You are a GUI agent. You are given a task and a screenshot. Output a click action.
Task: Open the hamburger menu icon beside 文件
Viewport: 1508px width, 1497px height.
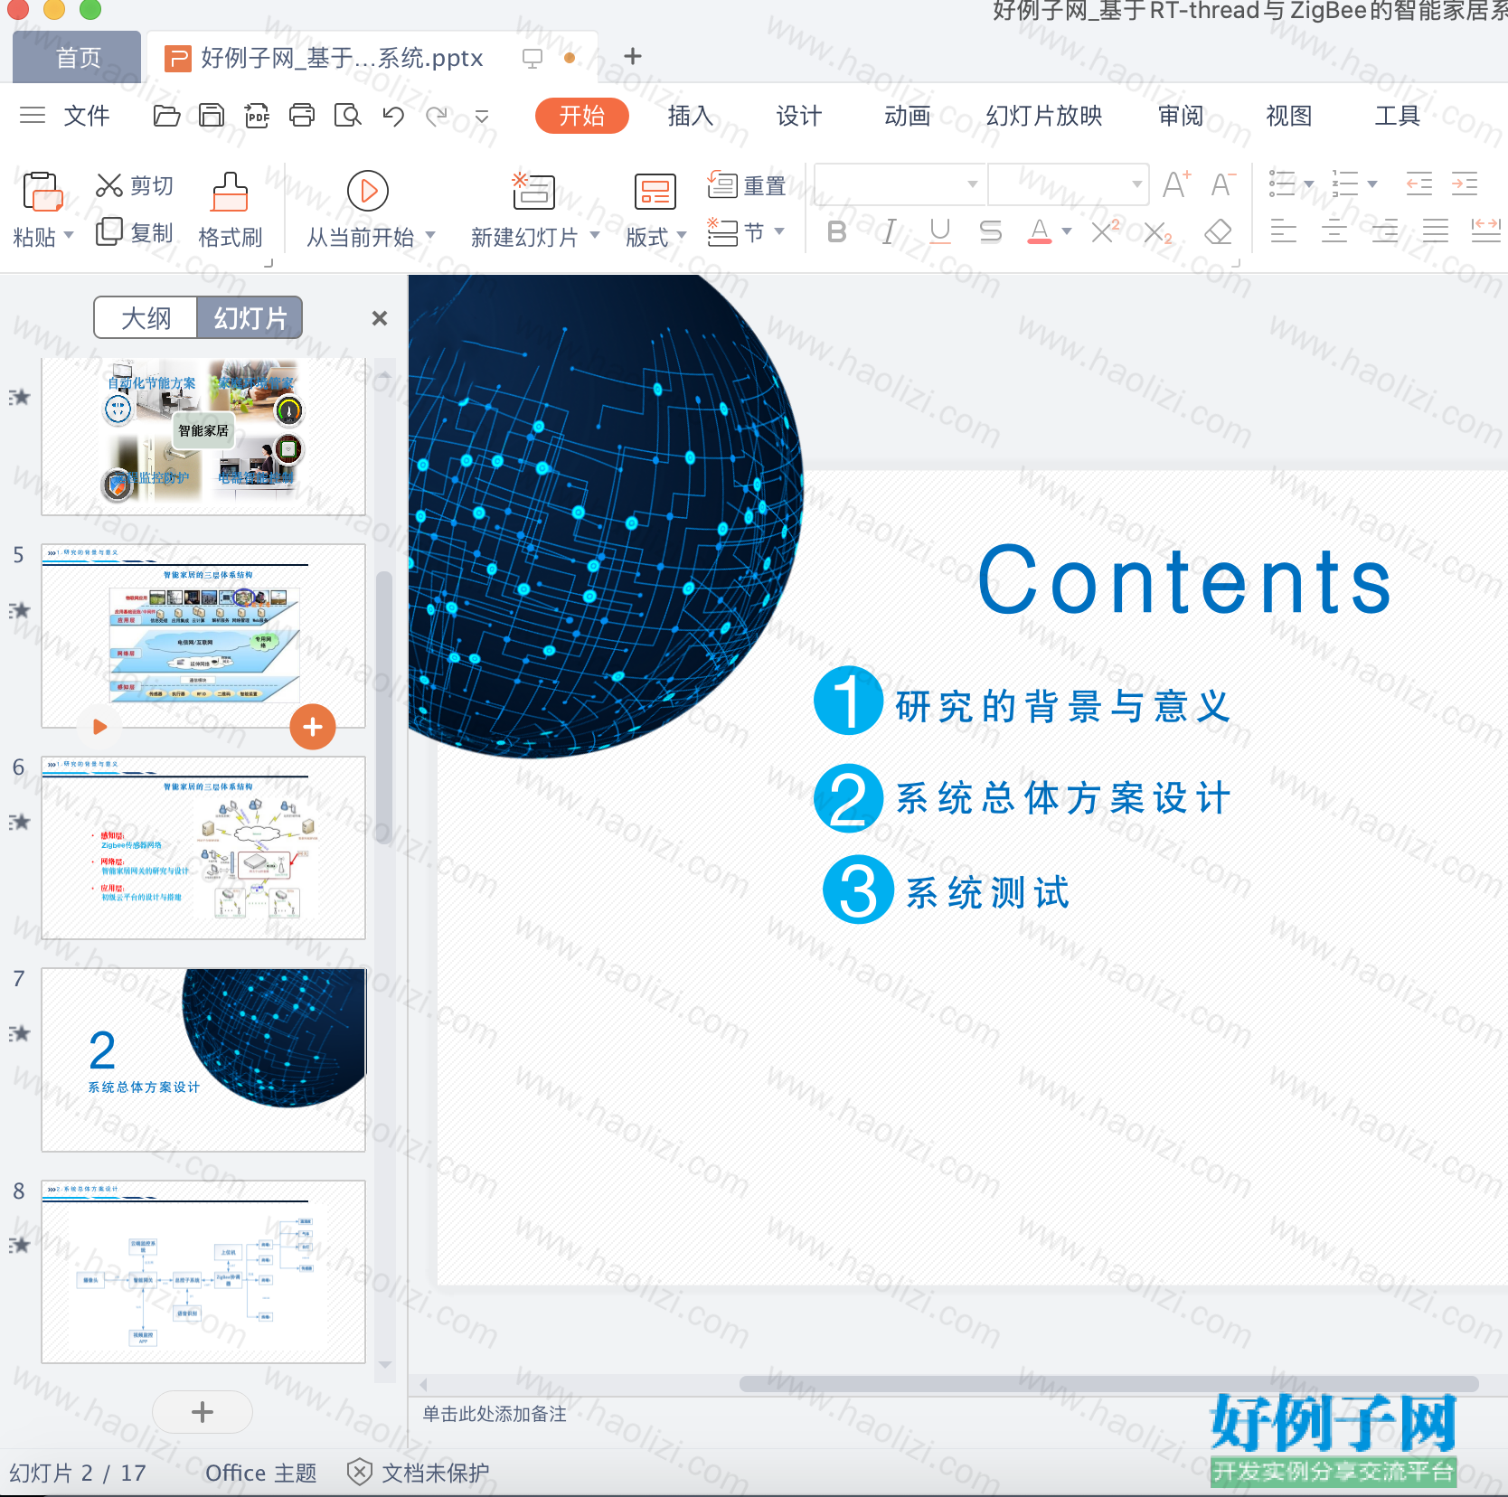[33, 115]
